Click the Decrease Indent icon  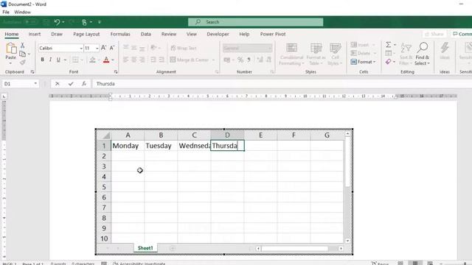point(153,60)
